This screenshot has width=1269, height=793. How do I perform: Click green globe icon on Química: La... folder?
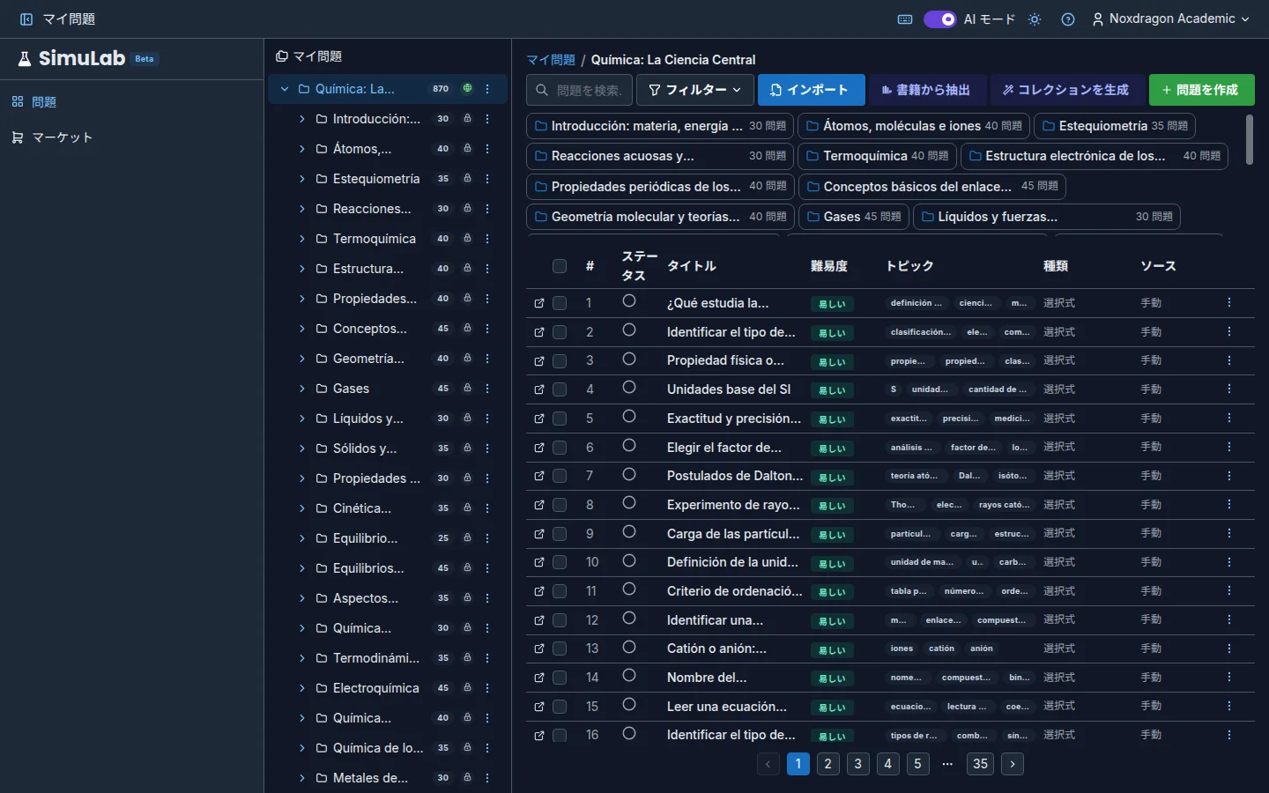tap(467, 89)
